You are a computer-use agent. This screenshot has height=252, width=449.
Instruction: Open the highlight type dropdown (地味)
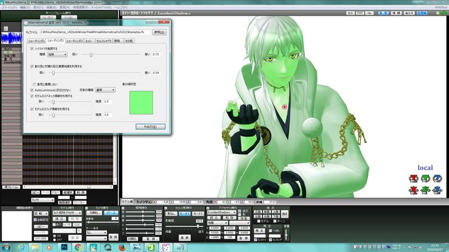point(57,54)
